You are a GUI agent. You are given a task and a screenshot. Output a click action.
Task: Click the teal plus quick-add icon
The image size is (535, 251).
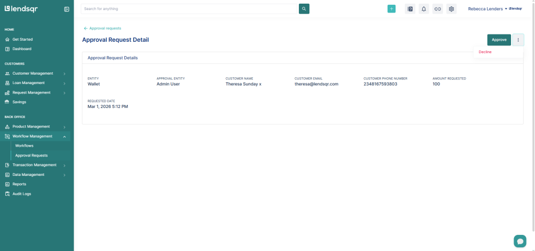coord(391,9)
